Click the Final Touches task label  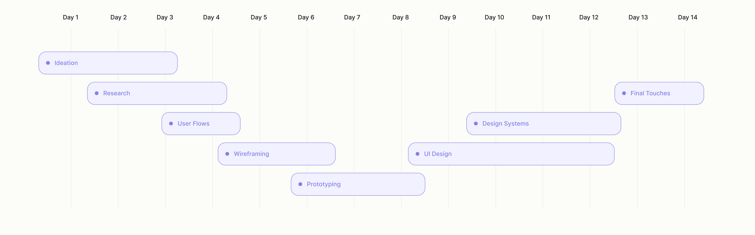(x=650, y=93)
